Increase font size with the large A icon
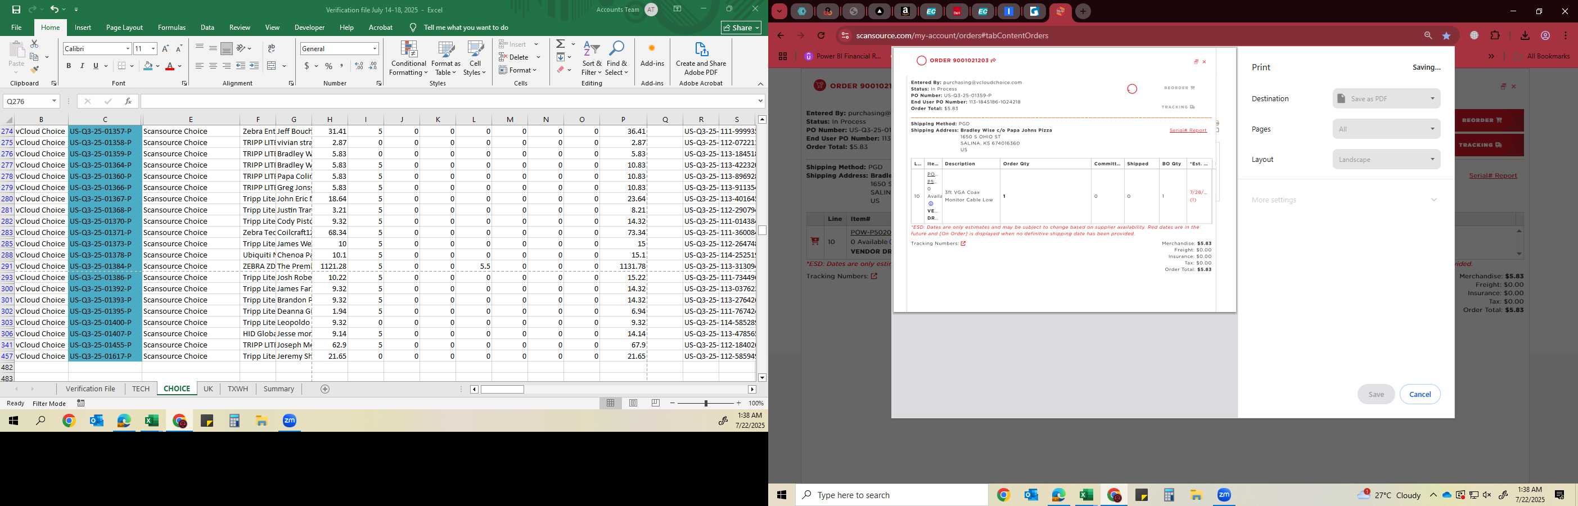This screenshot has width=1578, height=506. (x=165, y=48)
